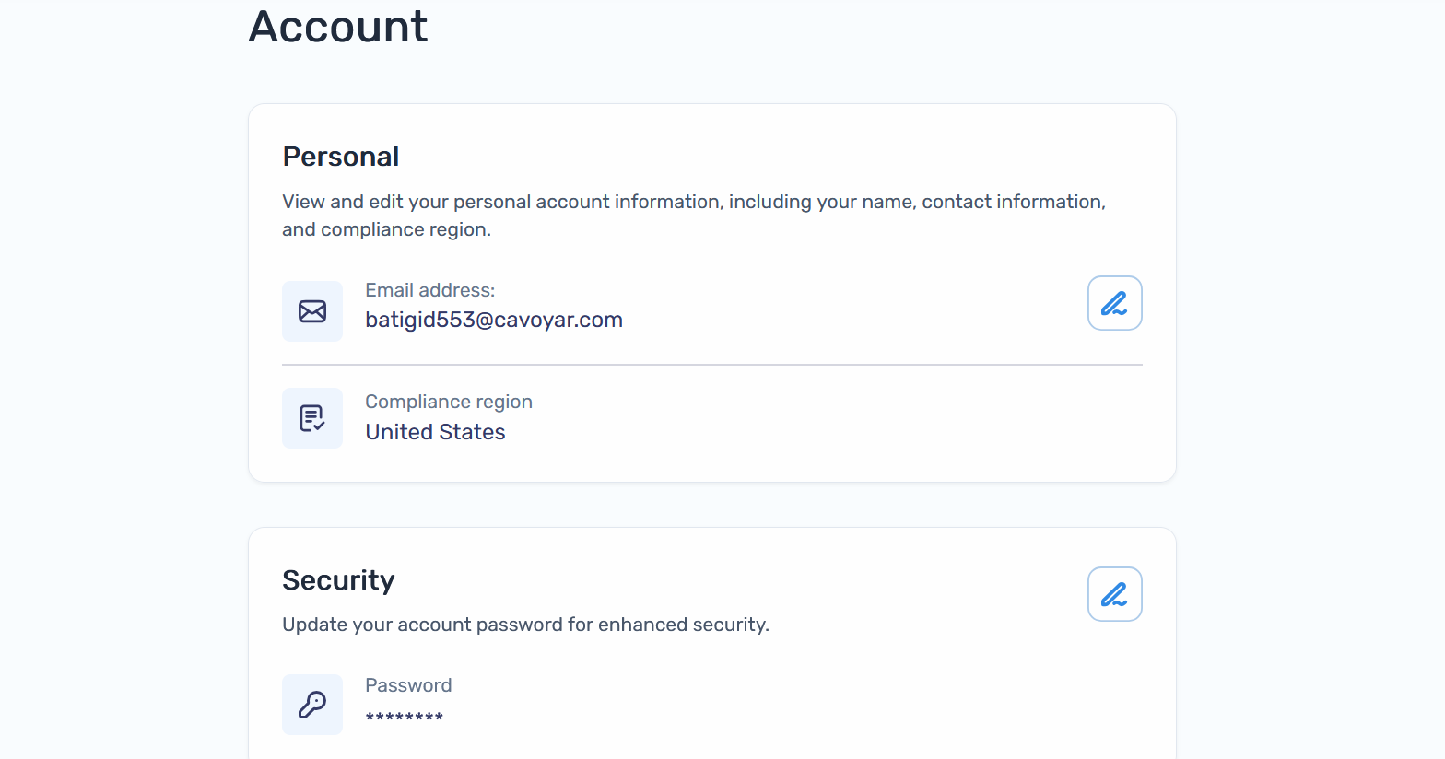Click the Personal card description text

click(694, 215)
